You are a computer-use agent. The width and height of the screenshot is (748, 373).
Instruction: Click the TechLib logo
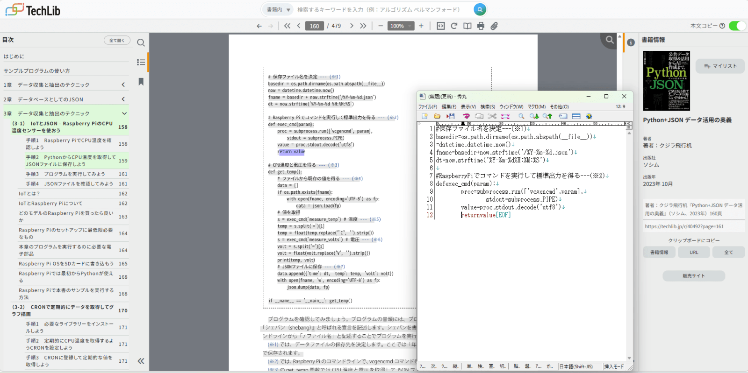coord(33,10)
